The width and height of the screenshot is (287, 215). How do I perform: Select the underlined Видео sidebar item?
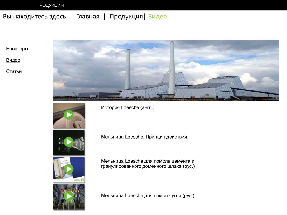[13, 60]
